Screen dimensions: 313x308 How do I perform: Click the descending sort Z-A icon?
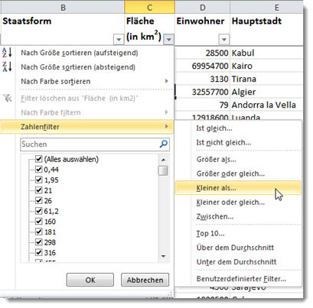pos(7,66)
